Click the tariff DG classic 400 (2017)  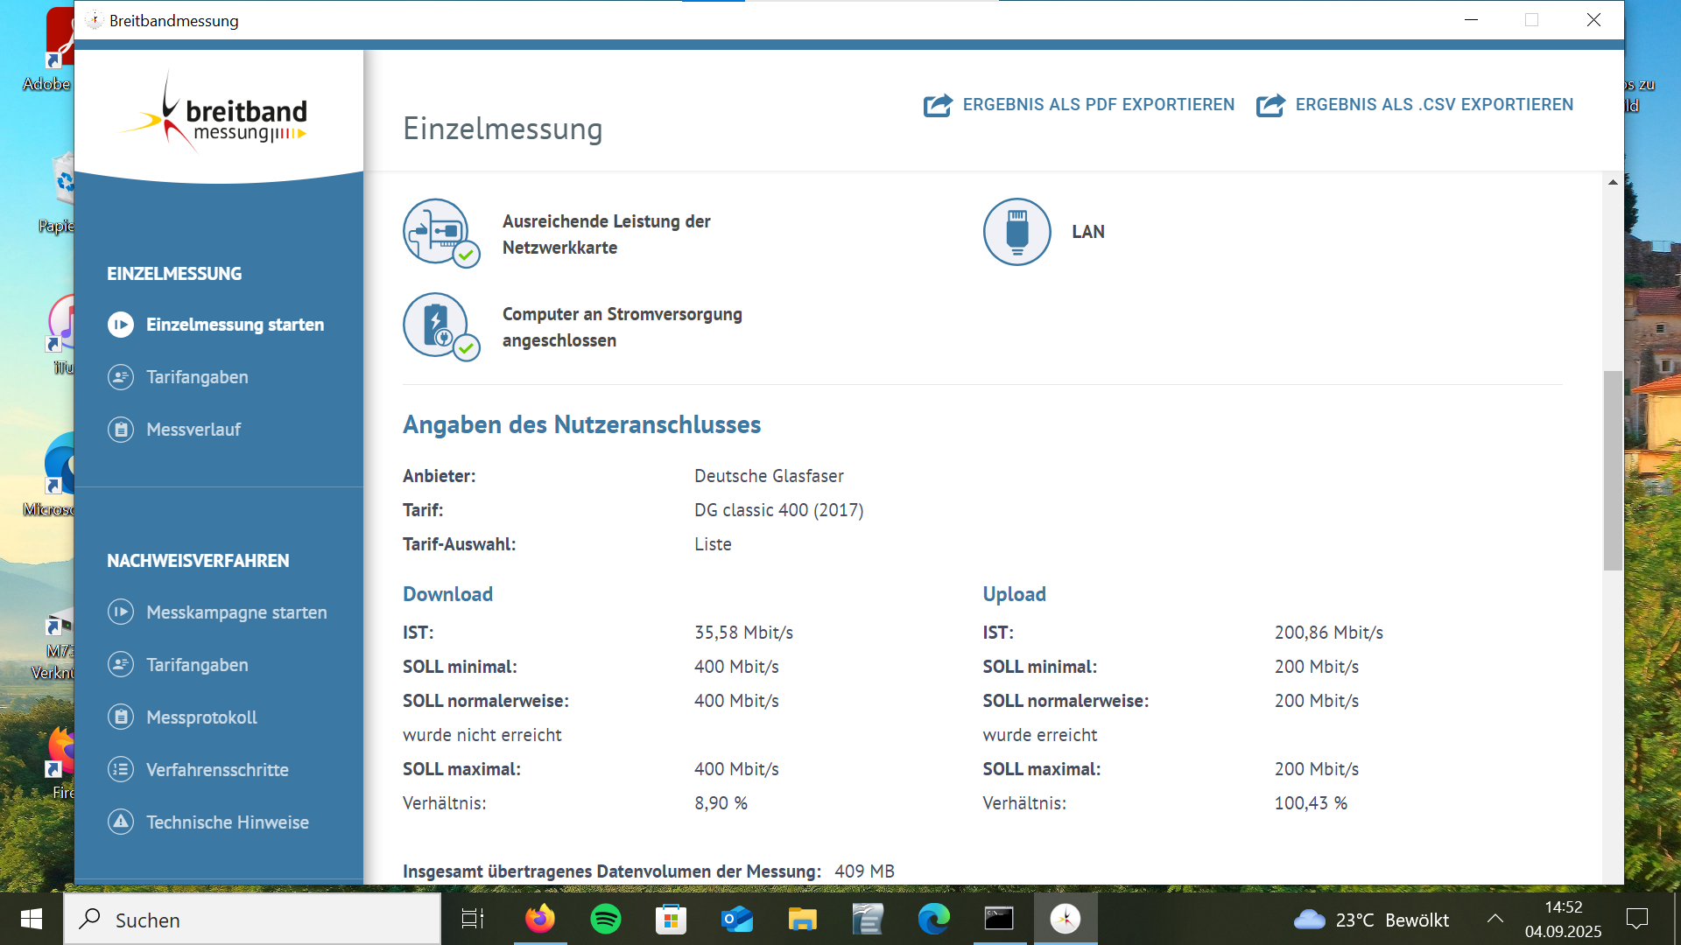[779, 510]
